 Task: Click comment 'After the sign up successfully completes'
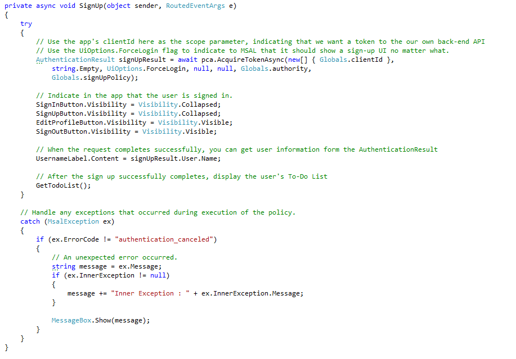[182, 176]
